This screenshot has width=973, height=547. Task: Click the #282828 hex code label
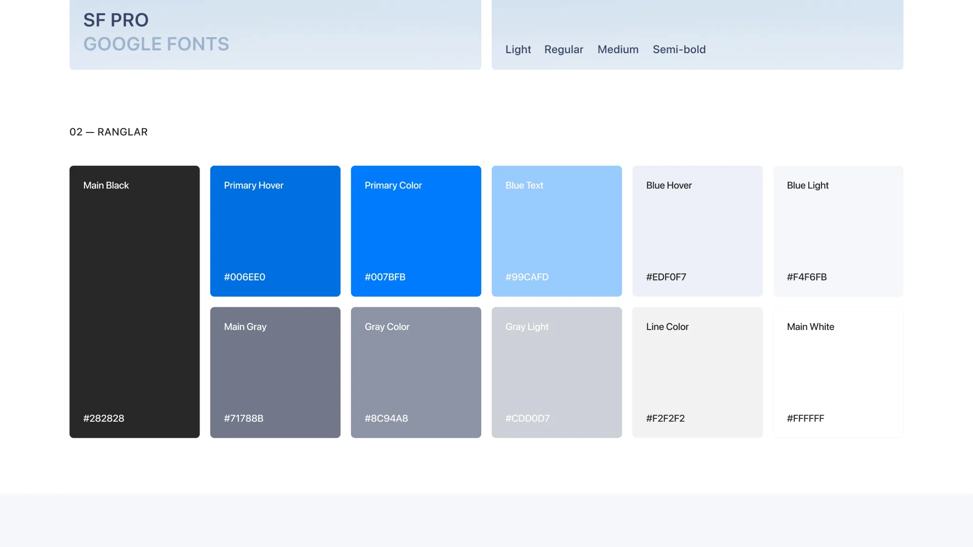[104, 418]
